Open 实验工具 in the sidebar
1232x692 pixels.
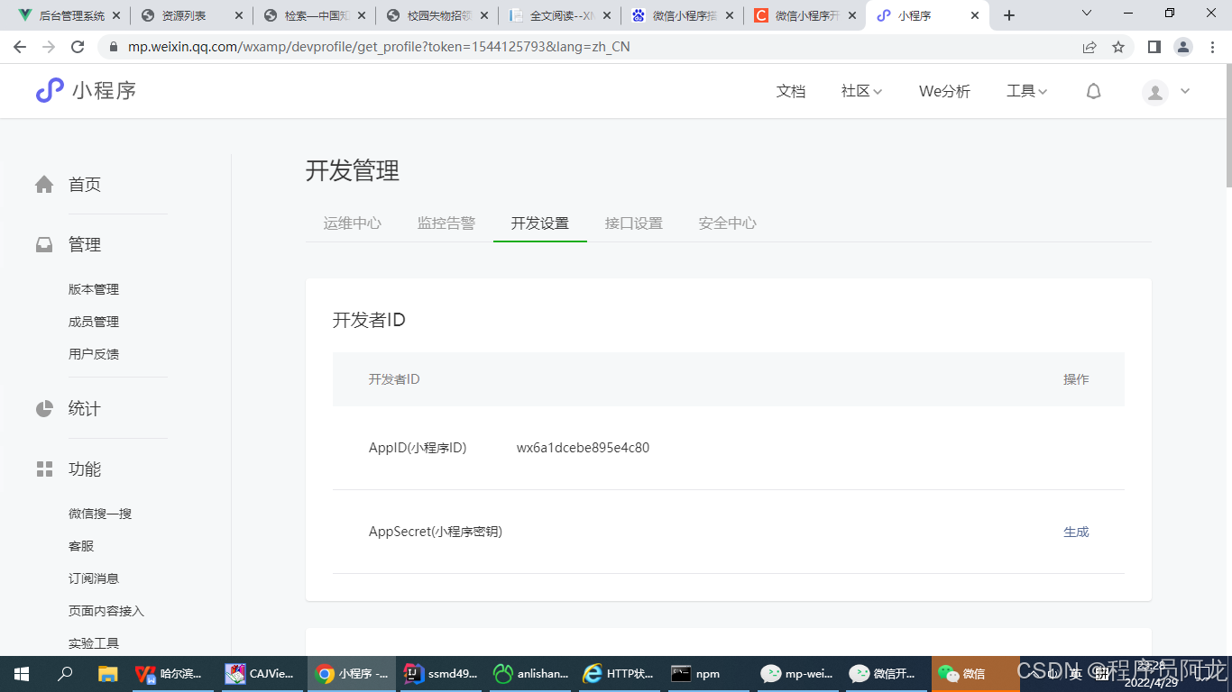coord(94,643)
